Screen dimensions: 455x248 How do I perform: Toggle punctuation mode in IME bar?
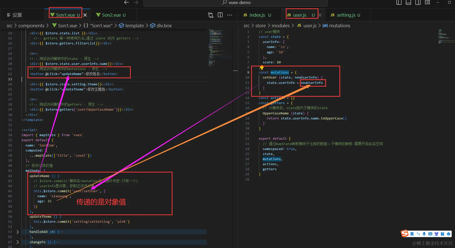coord(418,234)
